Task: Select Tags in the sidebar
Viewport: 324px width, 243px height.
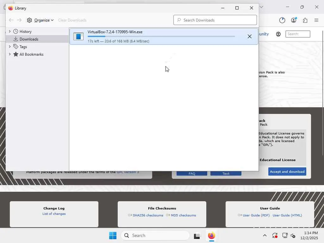Action: click(x=23, y=47)
